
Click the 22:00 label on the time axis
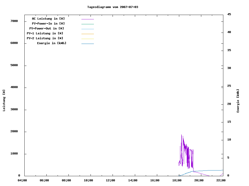221,180
